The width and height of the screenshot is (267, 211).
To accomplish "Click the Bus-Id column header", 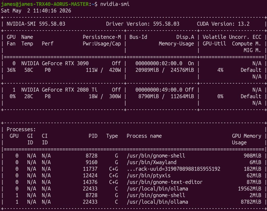I will tap(138, 37).
